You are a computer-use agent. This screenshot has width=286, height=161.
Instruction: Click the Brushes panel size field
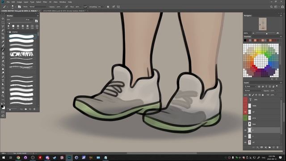coord(29,20)
